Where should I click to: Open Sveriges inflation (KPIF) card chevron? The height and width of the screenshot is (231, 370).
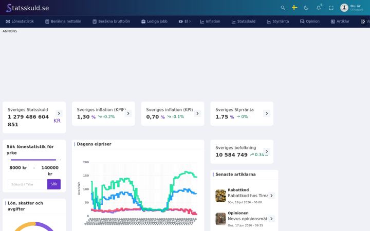[128, 113]
